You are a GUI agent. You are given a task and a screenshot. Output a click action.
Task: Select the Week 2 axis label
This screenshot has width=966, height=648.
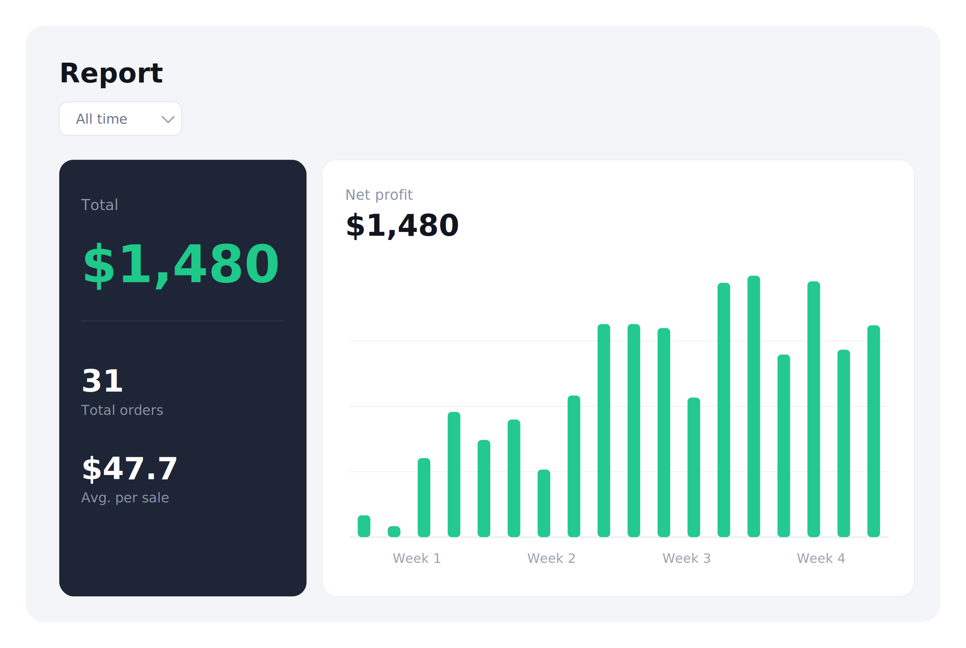[x=551, y=558]
